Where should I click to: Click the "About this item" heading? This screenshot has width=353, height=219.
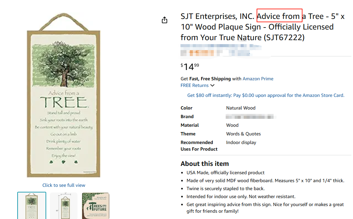click(205, 164)
